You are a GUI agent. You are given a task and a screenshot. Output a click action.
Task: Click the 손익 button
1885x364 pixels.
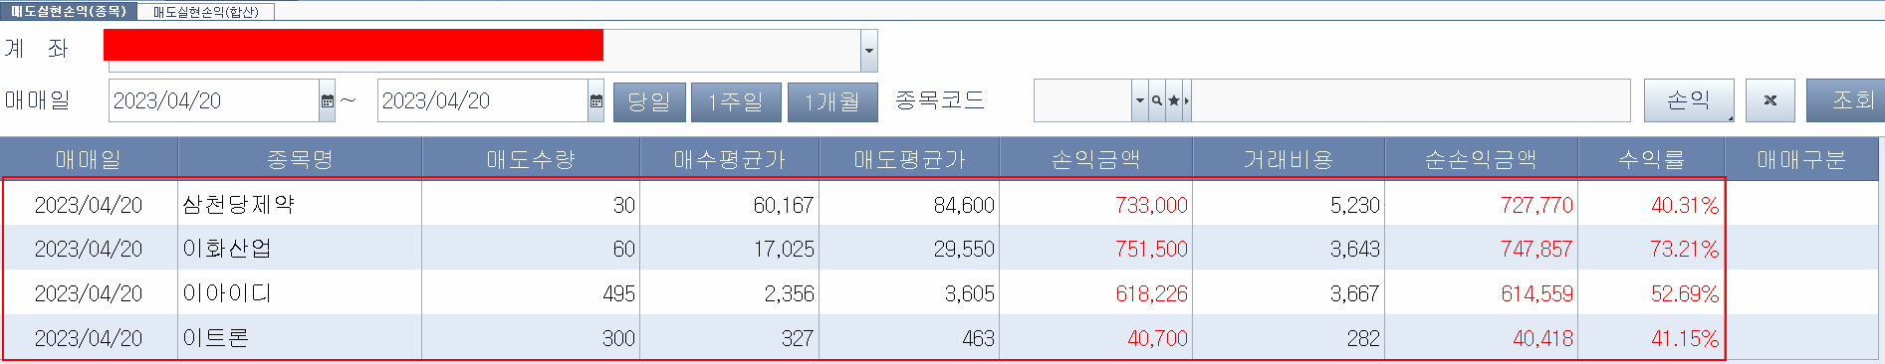coord(1689,100)
